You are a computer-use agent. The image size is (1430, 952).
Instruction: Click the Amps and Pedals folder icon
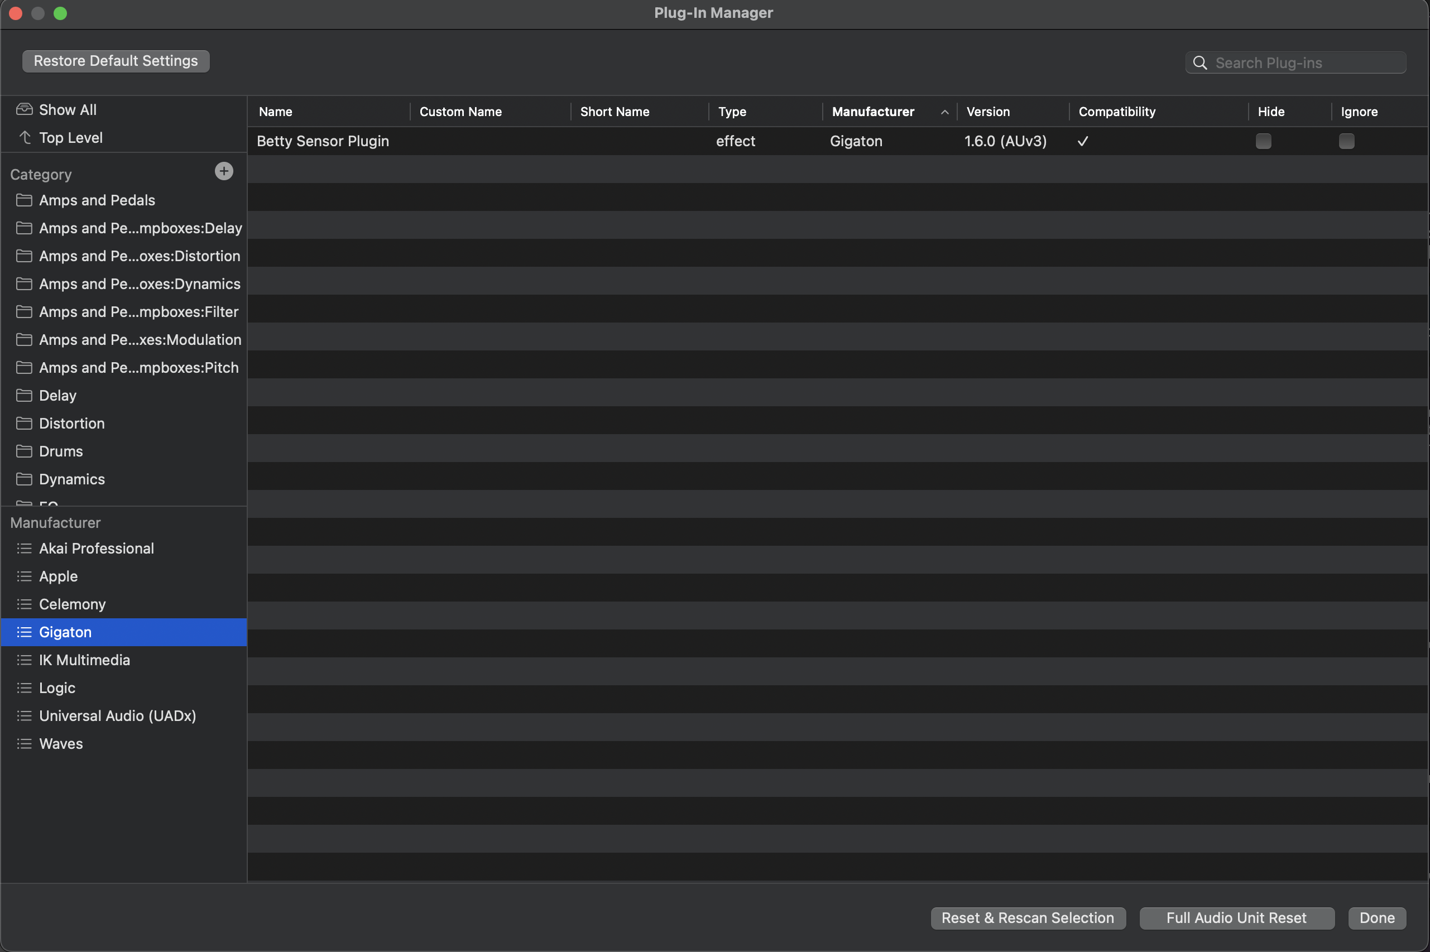[x=25, y=200]
